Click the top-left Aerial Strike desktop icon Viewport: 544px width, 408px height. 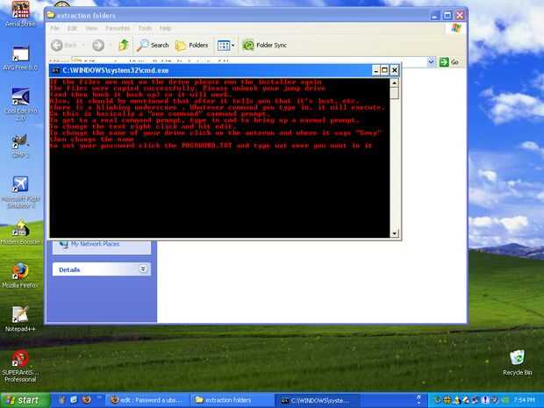pyautogui.click(x=20, y=14)
